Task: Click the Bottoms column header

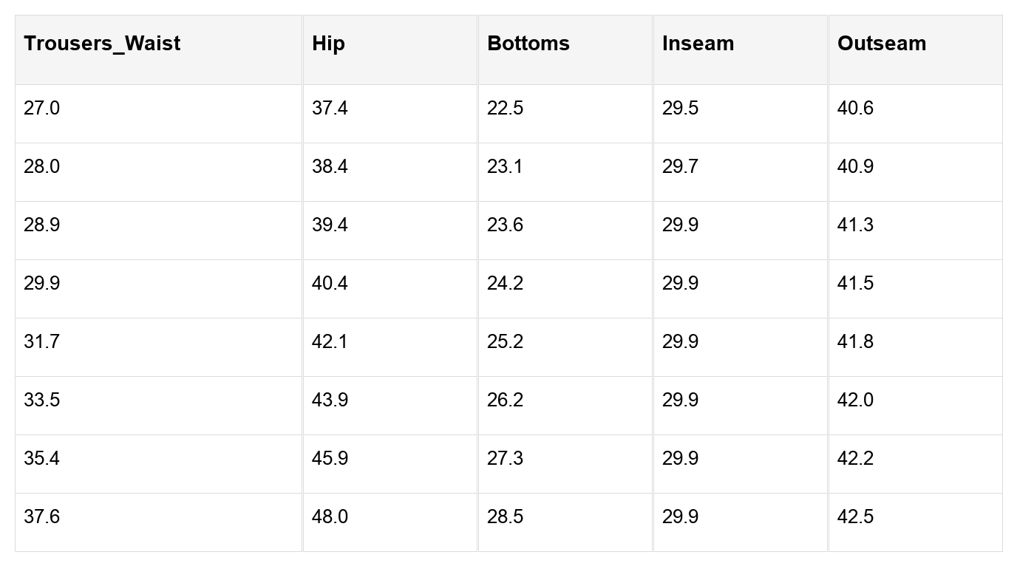Action: point(528,44)
